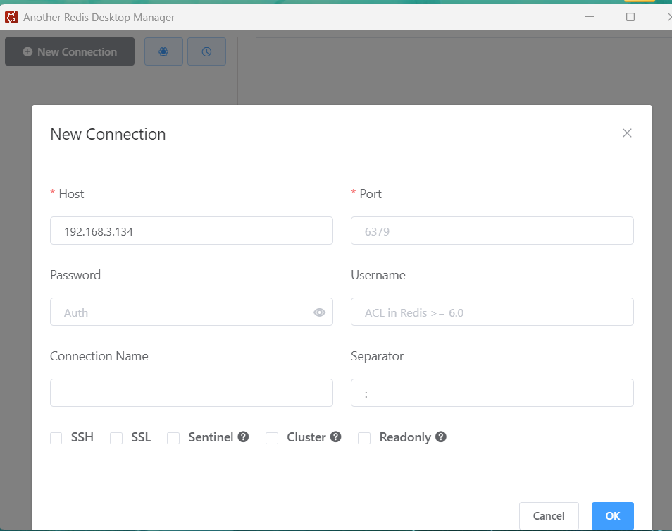Click the Host input field

tap(191, 231)
